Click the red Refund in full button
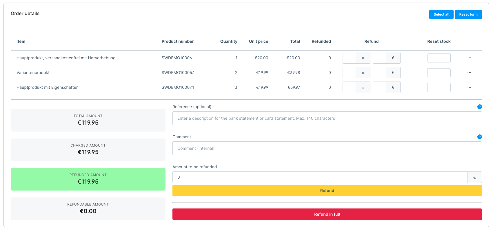This screenshot has height=229, width=493. (x=327, y=214)
